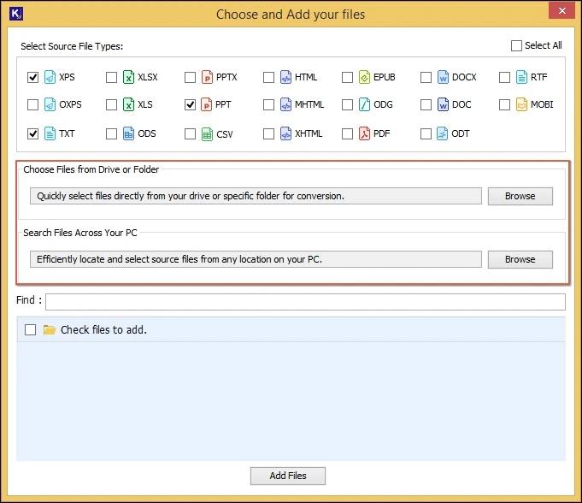Click the XPS file type icon
Screen dimensions: 582x503
[50, 77]
